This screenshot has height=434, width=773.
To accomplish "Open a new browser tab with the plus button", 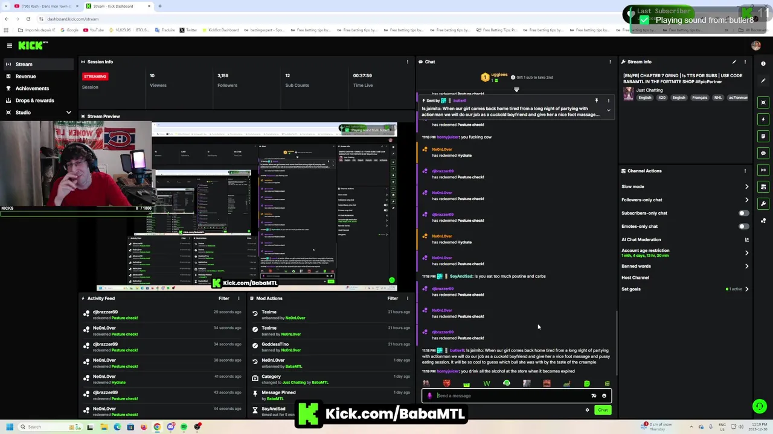I will pos(159,6).
